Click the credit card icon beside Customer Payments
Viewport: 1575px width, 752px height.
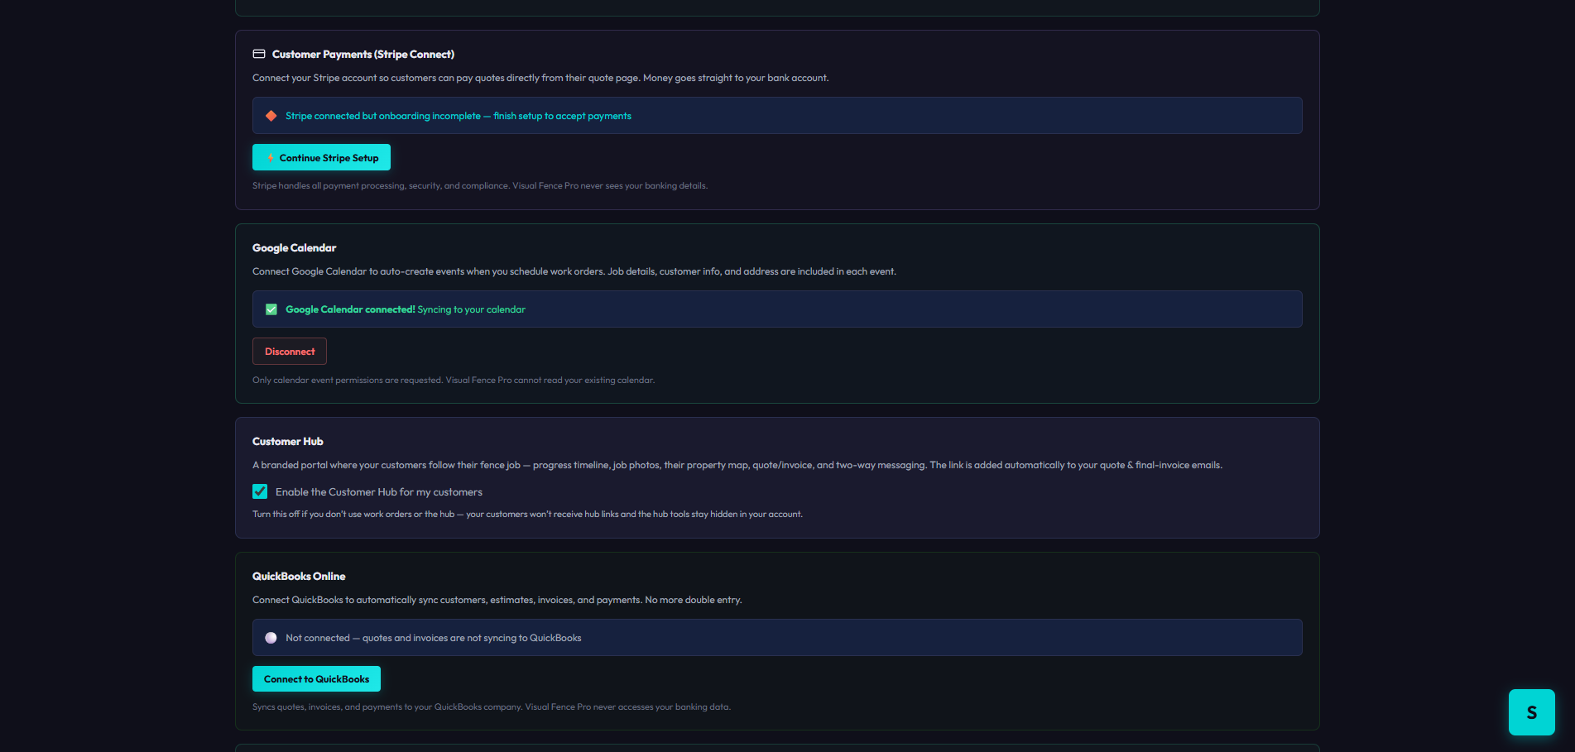click(x=259, y=54)
